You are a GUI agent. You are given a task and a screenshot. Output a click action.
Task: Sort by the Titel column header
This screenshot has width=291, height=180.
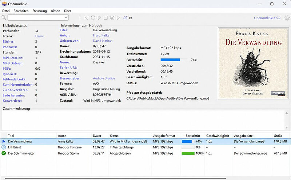(x=32, y=136)
